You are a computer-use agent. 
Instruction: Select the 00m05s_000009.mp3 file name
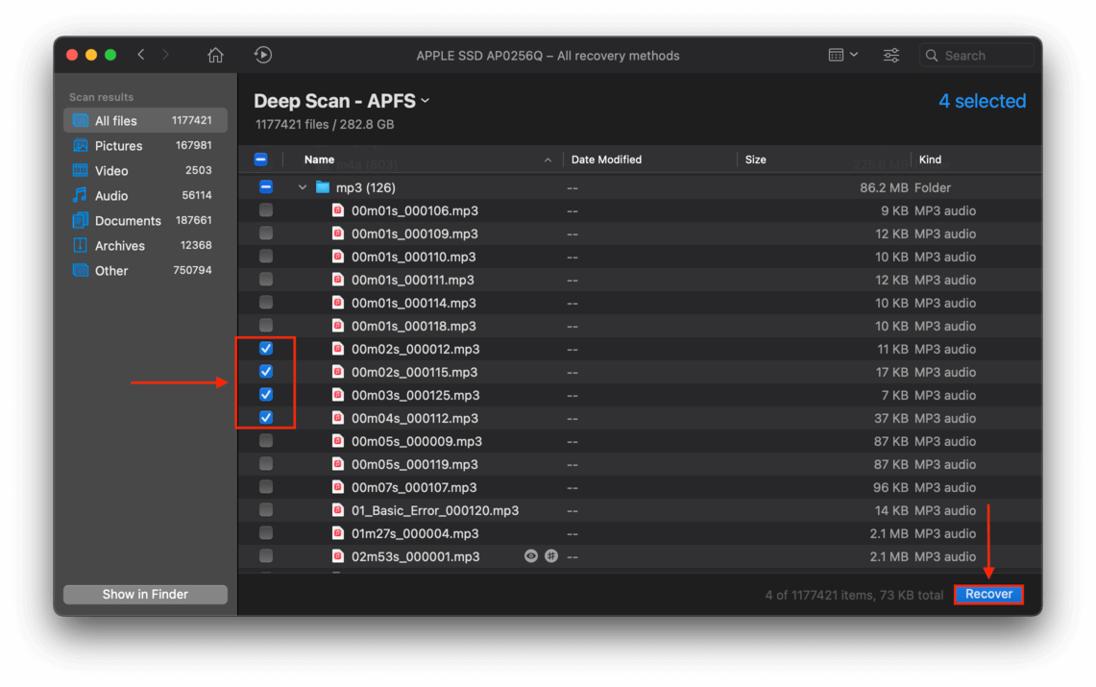click(417, 441)
